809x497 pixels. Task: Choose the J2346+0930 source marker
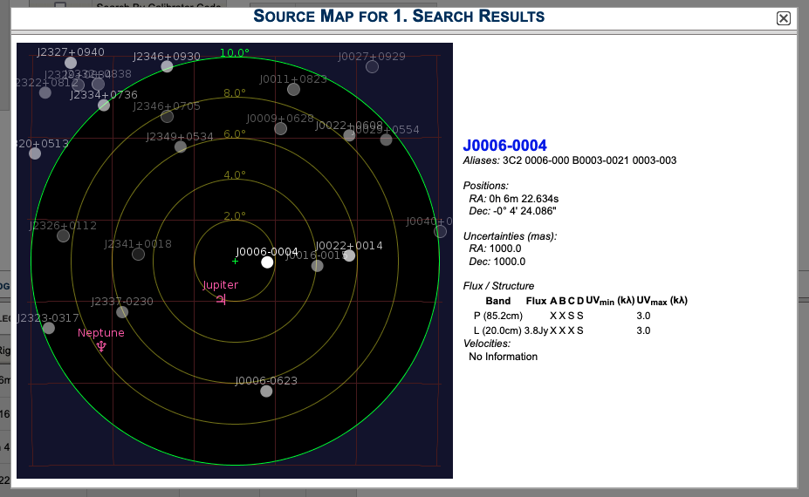pyautogui.click(x=167, y=66)
